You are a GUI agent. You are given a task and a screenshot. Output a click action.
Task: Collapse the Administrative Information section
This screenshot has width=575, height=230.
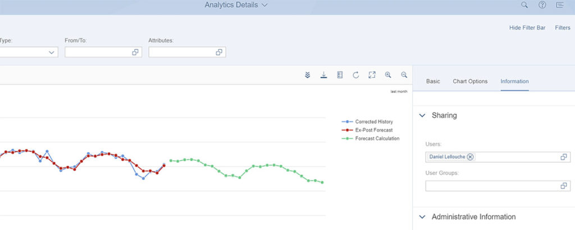(x=422, y=217)
